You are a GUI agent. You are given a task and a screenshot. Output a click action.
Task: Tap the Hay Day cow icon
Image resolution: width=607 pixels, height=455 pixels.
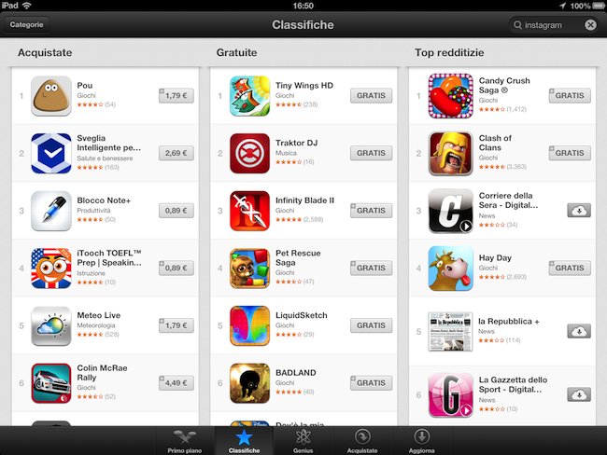451,269
